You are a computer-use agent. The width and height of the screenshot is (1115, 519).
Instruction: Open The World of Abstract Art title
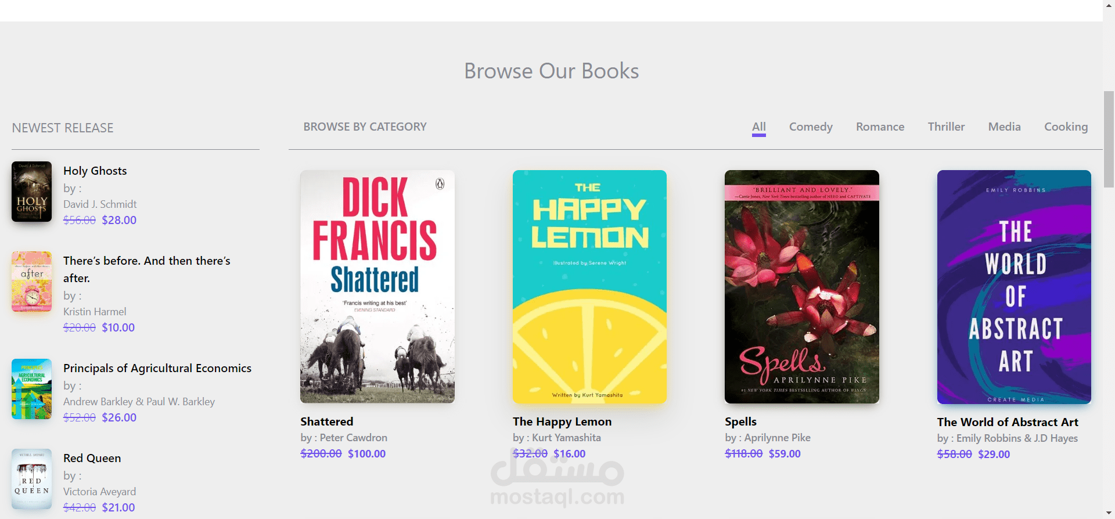(x=1008, y=422)
